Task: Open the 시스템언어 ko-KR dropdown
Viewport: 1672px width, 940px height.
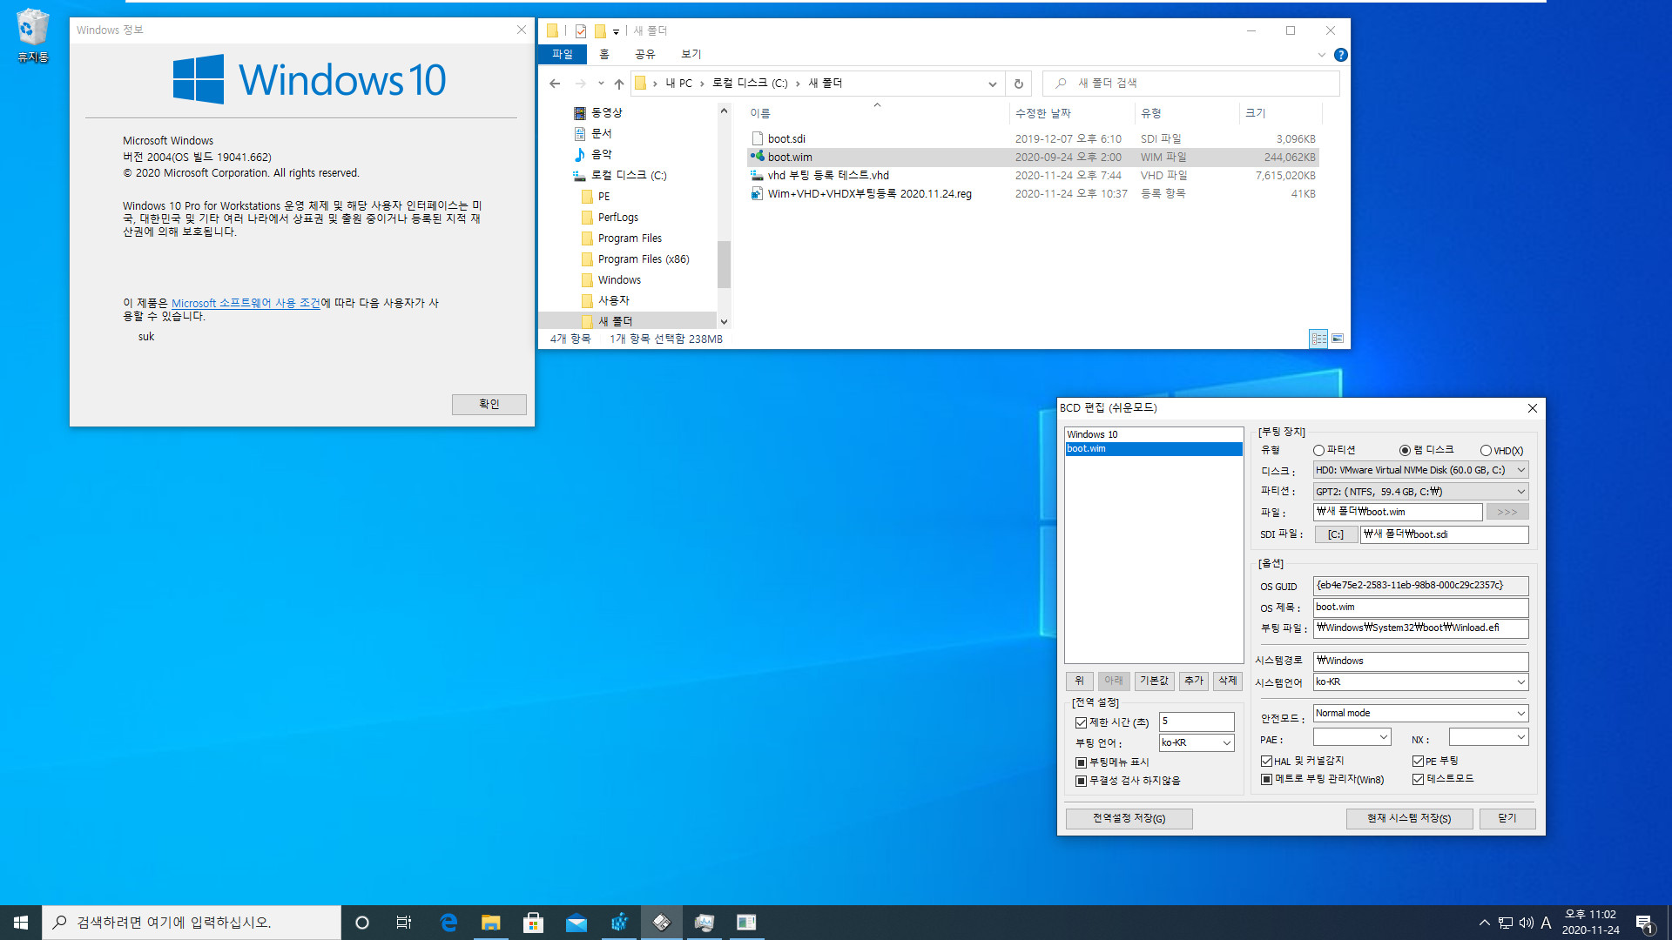Action: (1420, 682)
